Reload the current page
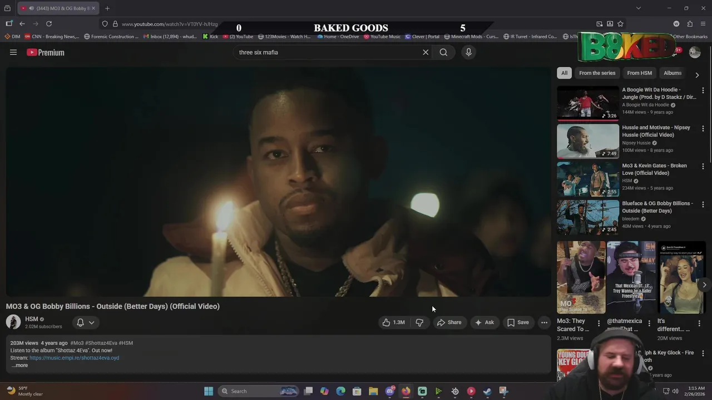Screen dimensions: 712x400 tap(49, 23)
